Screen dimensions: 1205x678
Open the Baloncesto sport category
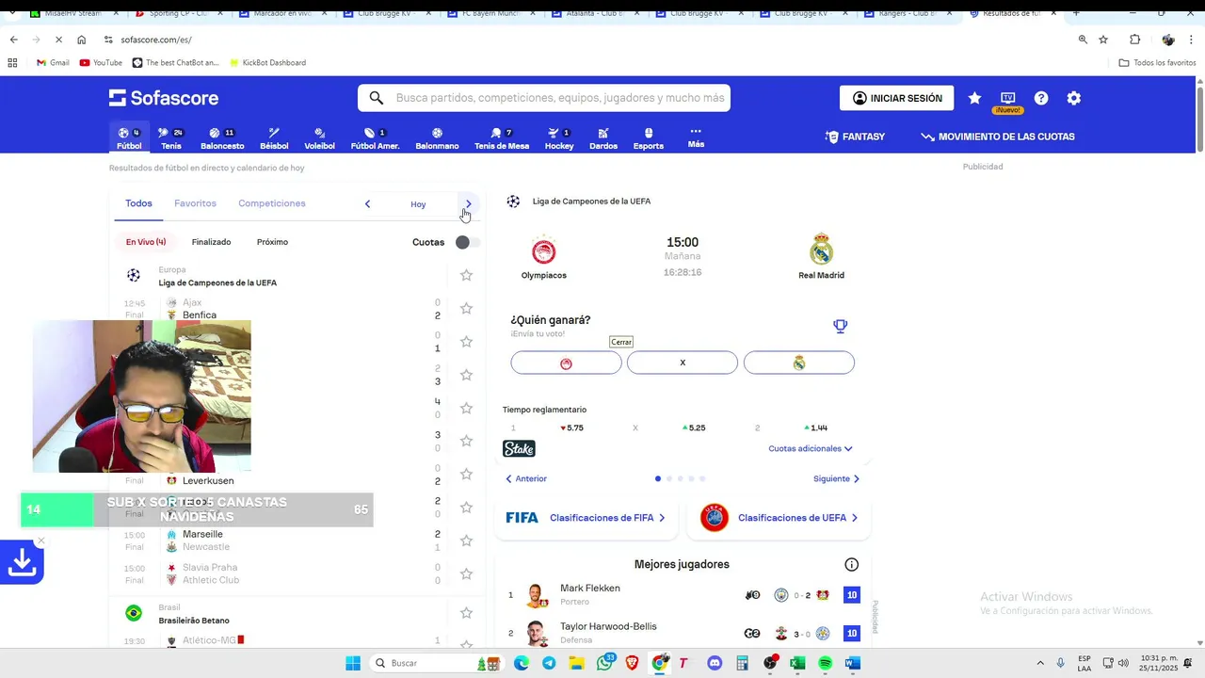pos(222,138)
